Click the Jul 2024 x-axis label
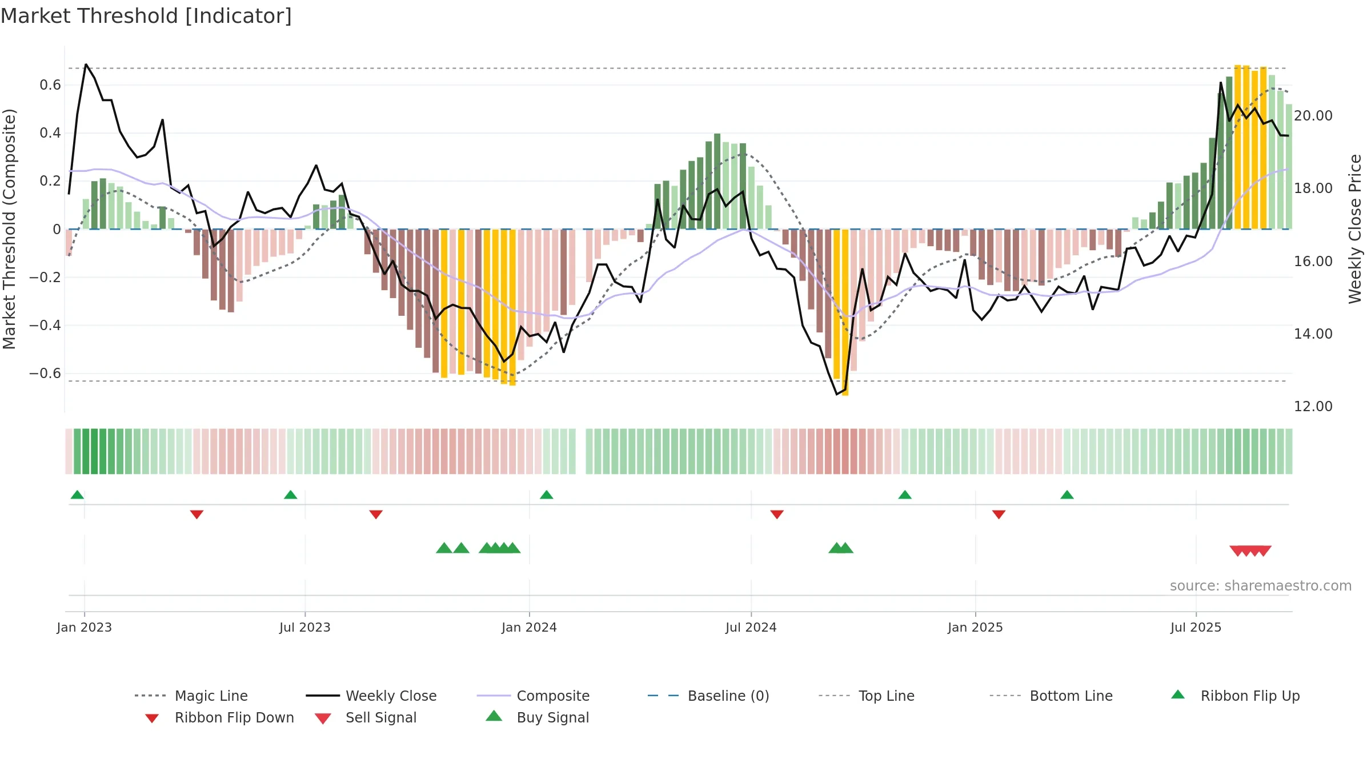 click(751, 627)
